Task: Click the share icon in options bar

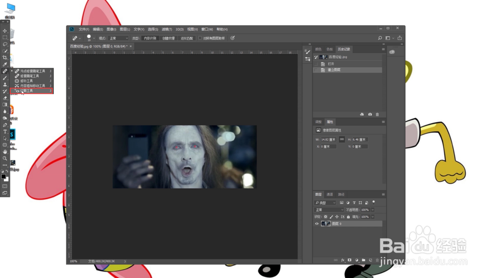Action: pos(400,38)
